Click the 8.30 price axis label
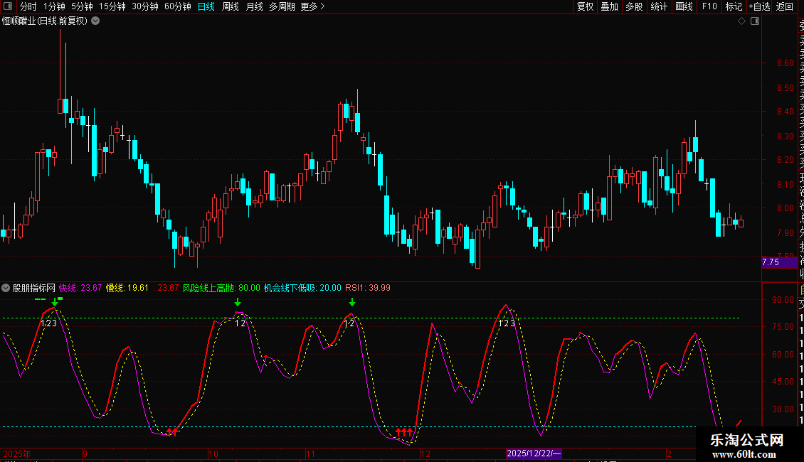804x462 pixels. (x=785, y=136)
